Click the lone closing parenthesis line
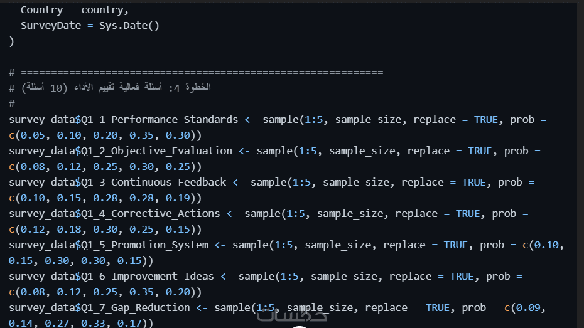This screenshot has width=584, height=328. point(11,41)
